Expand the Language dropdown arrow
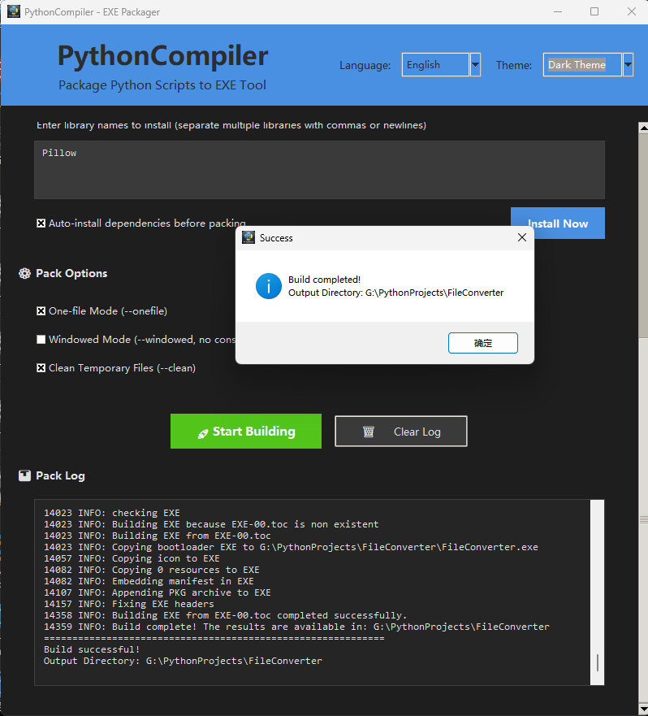 pyautogui.click(x=475, y=65)
